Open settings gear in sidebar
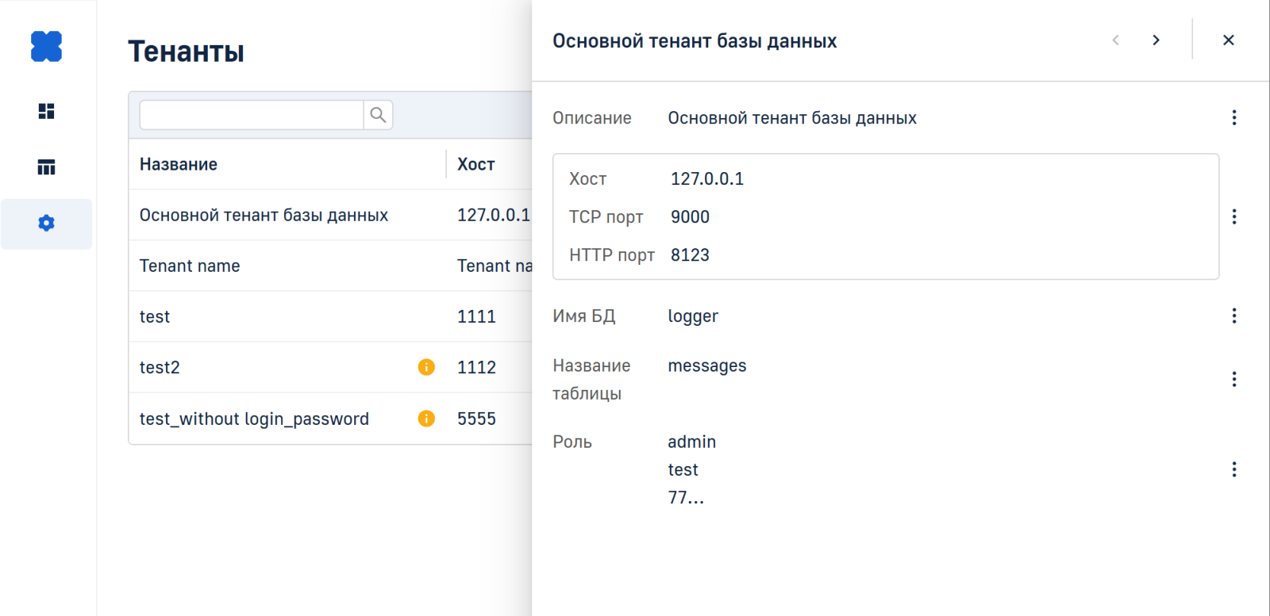The width and height of the screenshot is (1270, 616). (x=46, y=224)
